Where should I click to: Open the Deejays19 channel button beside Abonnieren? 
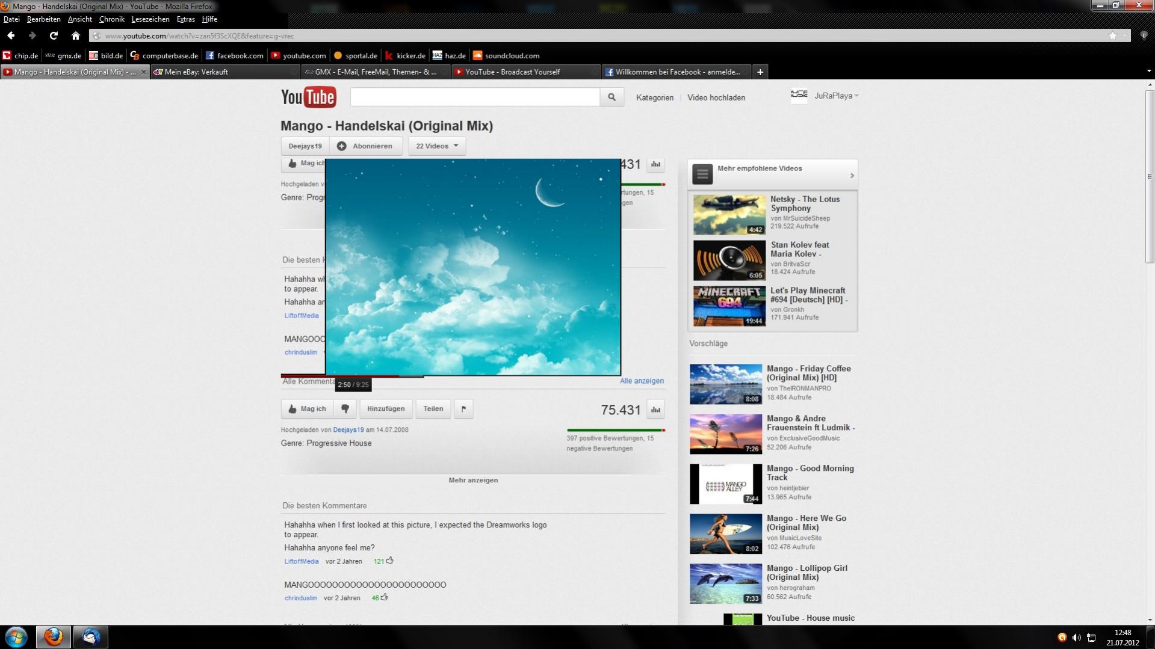click(305, 146)
